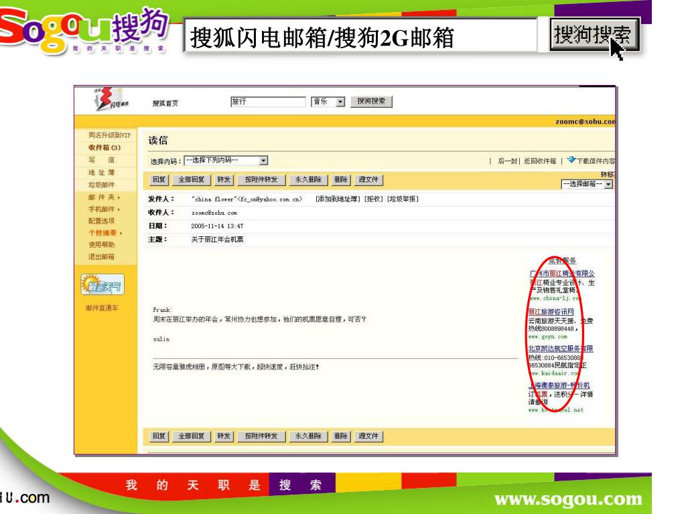The height and width of the screenshot is (514, 686).
Task: Open 收件箱 (3) in the sidebar
Action: [x=104, y=148]
